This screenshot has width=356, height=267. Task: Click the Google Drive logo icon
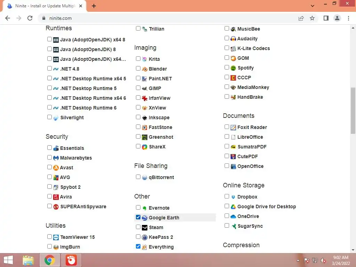[233, 207]
